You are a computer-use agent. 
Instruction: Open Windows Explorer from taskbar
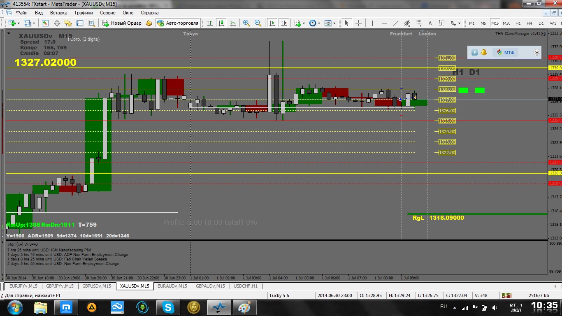coord(41,307)
